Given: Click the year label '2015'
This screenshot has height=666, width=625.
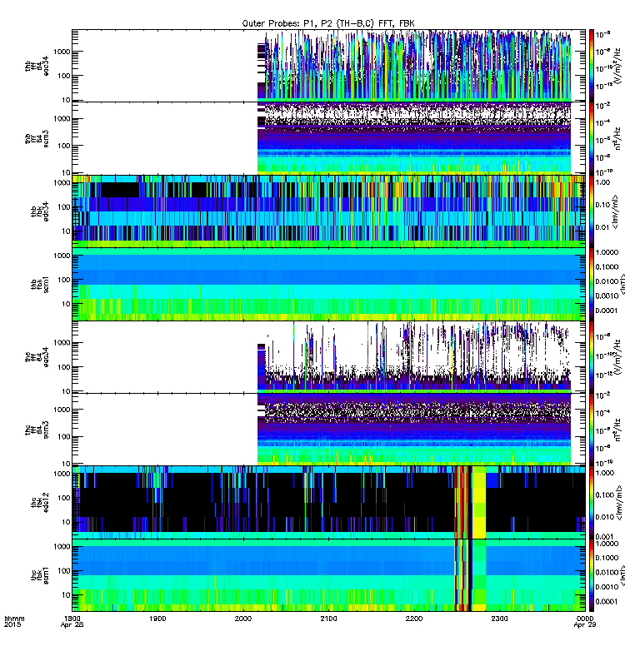Looking at the screenshot, I should 12,625.
